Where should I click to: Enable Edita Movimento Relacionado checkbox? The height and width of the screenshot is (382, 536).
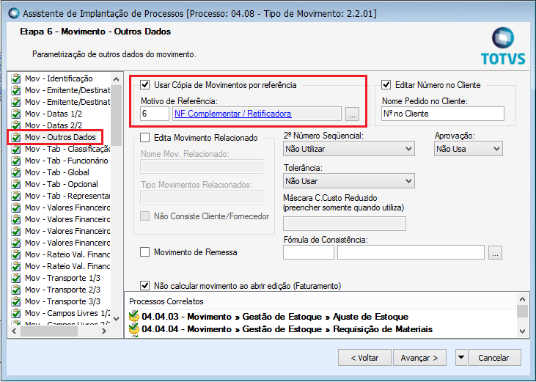(145, 138)
